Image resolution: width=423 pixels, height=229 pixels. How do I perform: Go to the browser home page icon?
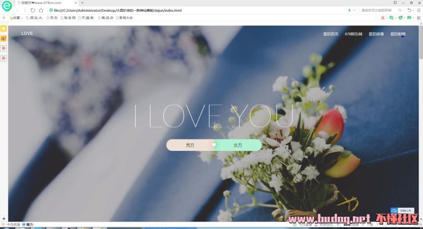[x=41, y=10]
